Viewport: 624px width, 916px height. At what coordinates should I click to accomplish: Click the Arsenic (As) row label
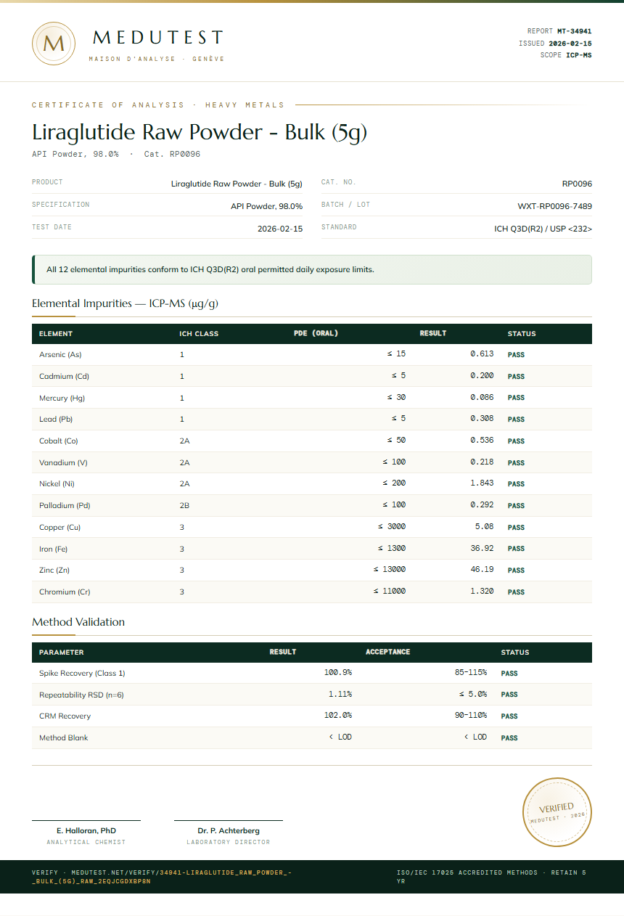pyautogui.click(x=60, y=355)
